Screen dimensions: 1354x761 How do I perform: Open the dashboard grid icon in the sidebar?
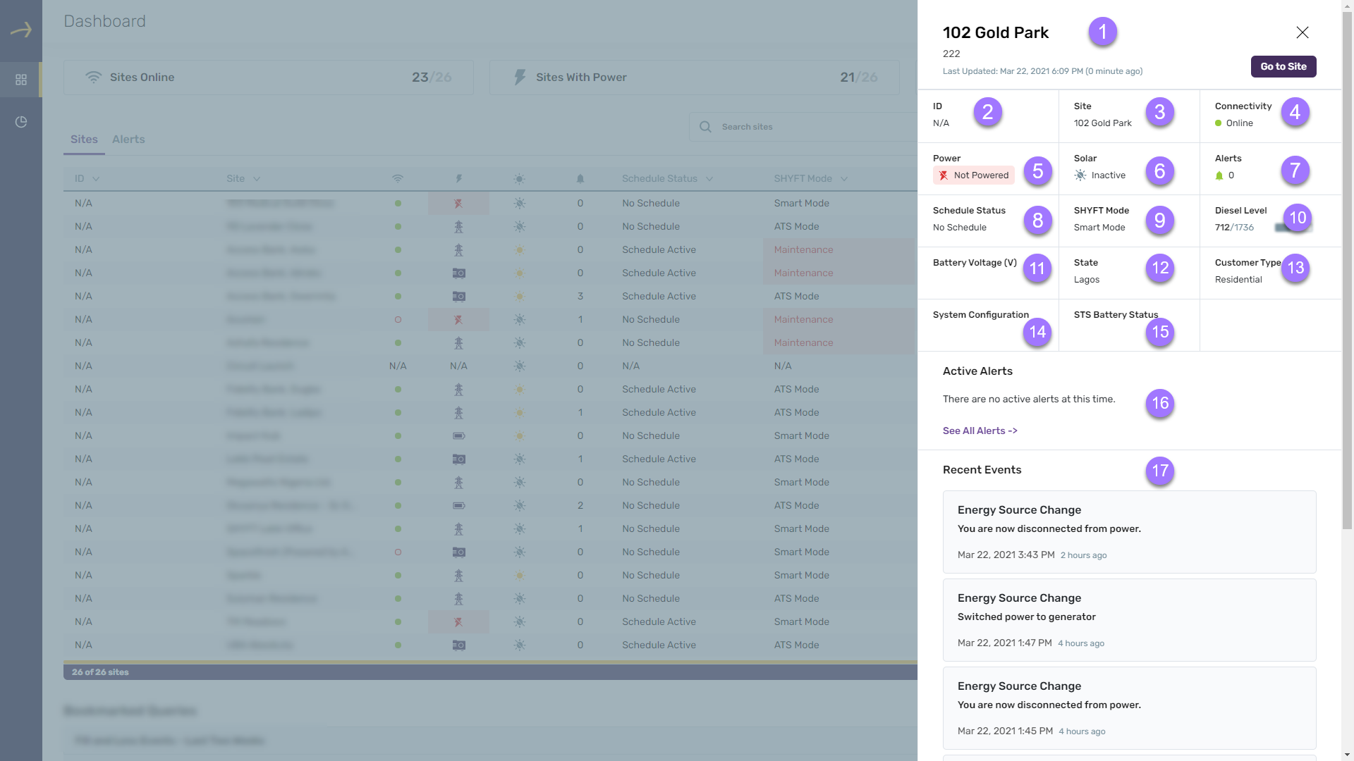click(21, 80)
